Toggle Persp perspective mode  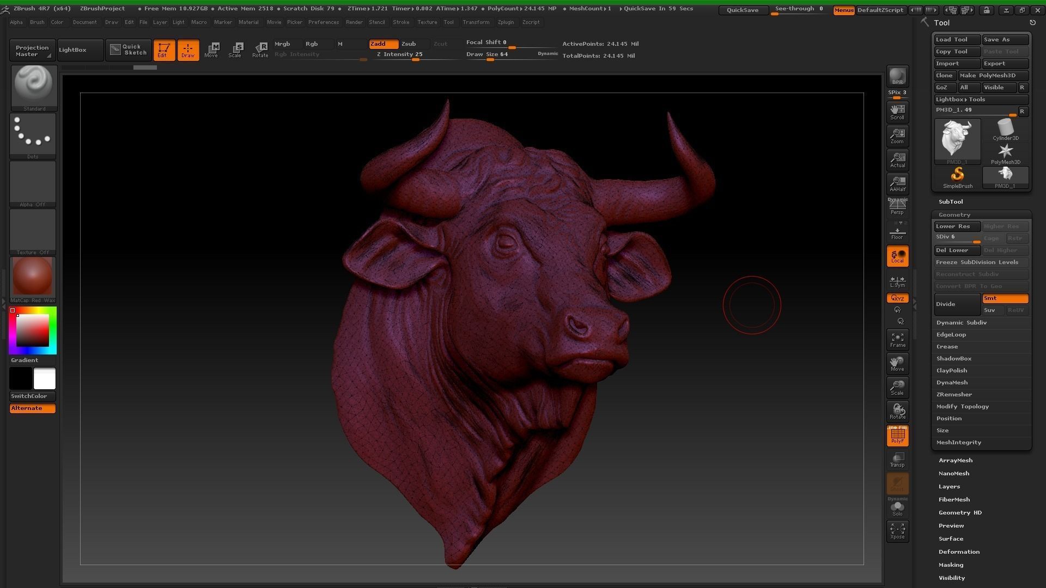pos(897,206)
